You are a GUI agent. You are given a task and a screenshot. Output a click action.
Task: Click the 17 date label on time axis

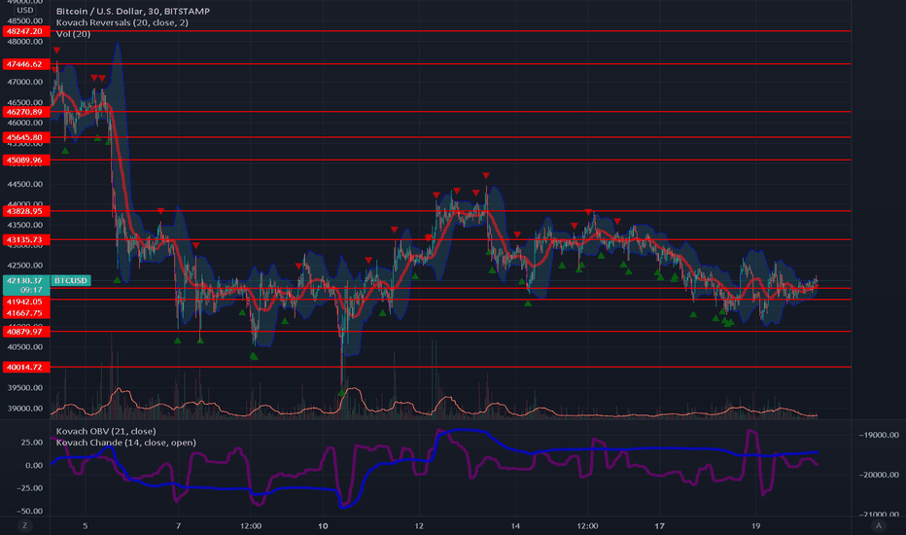click(659, 525)
